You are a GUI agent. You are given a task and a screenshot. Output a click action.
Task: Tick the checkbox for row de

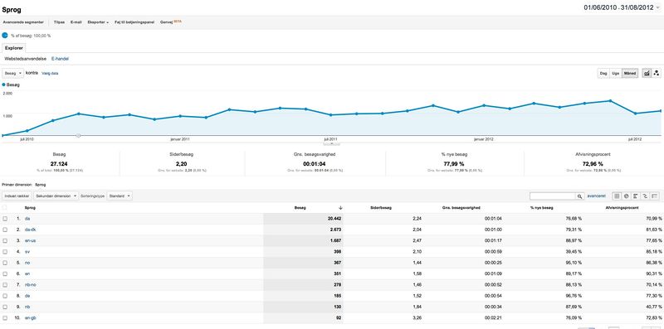pyautogui.click(x=5, y=296)
